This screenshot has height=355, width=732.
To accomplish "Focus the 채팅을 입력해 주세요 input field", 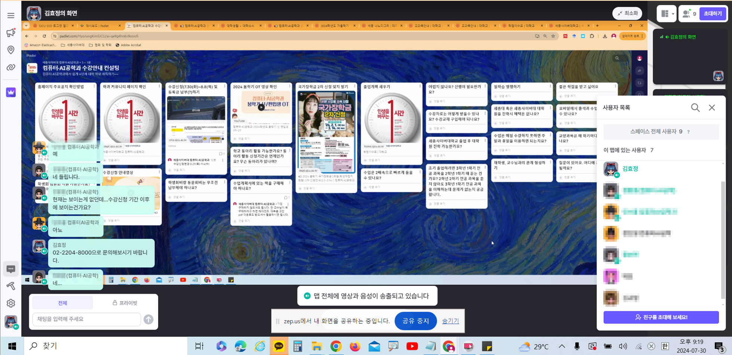I will [x=87, y=319].
